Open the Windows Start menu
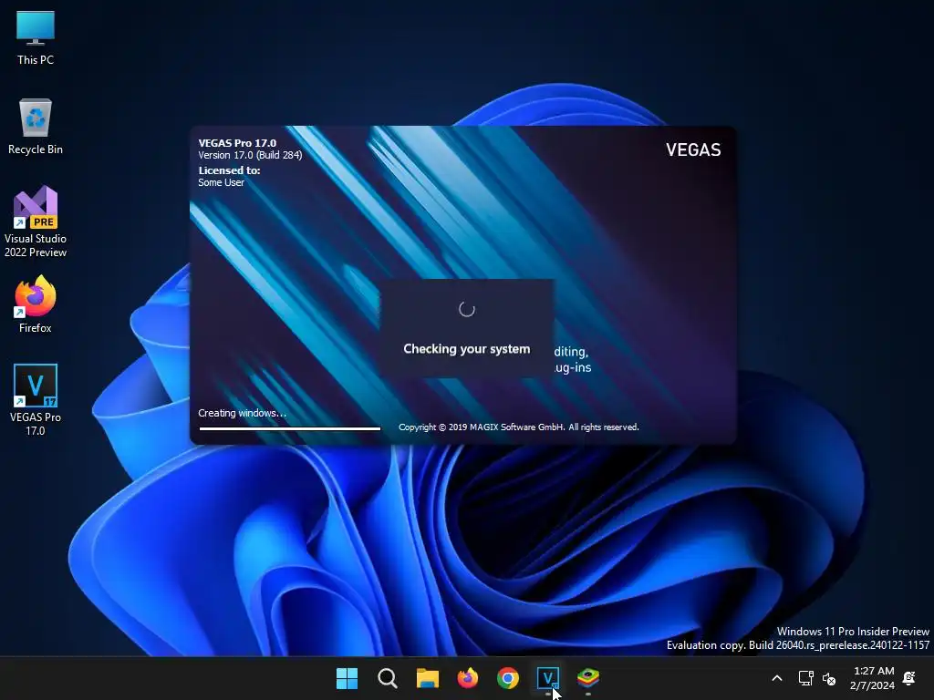Viewport: 934px width, 700px height. pos(347,678)
